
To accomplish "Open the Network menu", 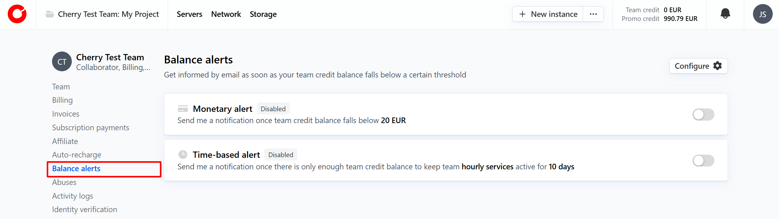I will pos(226,14).
